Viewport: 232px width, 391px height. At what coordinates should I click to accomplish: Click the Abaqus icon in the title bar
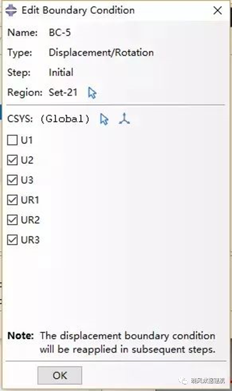[x=11, y=10]
